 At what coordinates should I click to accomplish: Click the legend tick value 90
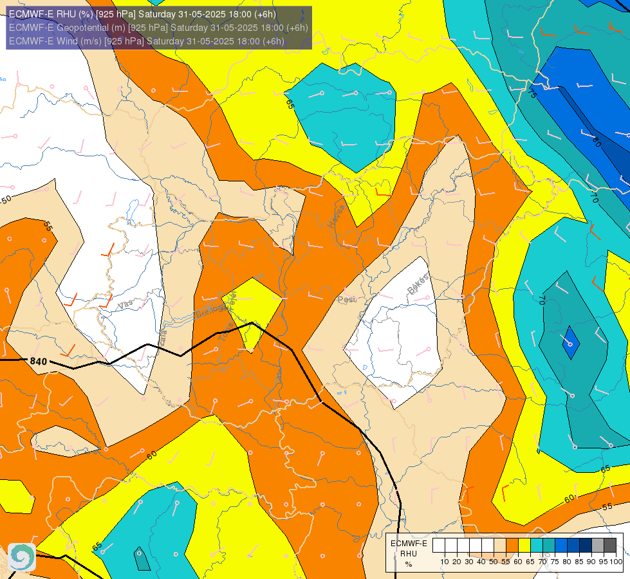click(x=591, y=562)
